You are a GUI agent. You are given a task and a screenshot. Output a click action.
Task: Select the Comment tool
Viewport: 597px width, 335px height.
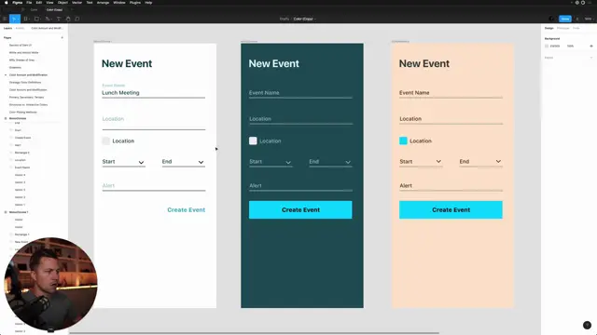click(x=76, y=19)
